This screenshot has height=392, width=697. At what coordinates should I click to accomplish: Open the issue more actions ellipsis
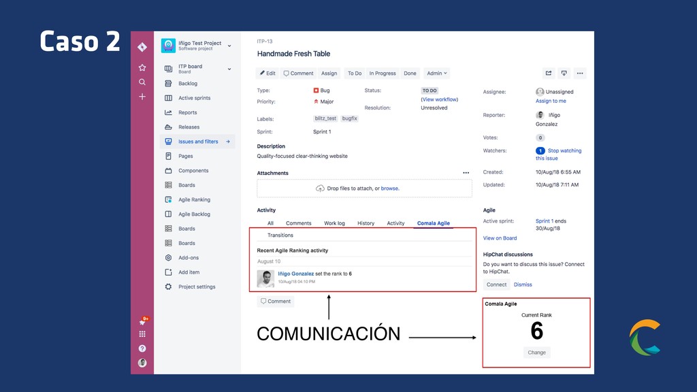580,73
